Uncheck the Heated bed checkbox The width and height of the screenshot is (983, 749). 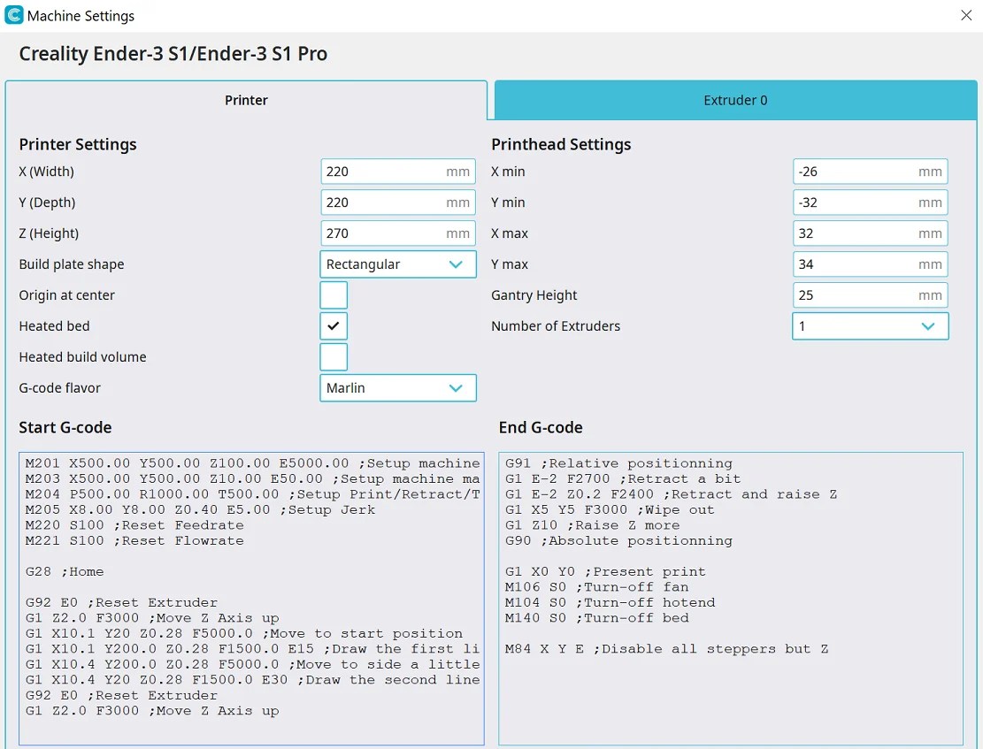tap(334, 326)
